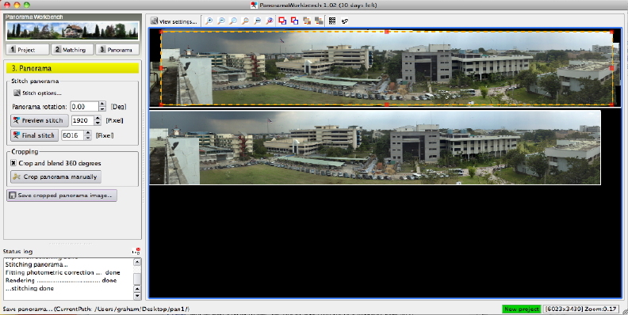Viewport: 628px width, 315px height.
Task: Click right-middle red crop handle on panorama
Action: [611, 68]
